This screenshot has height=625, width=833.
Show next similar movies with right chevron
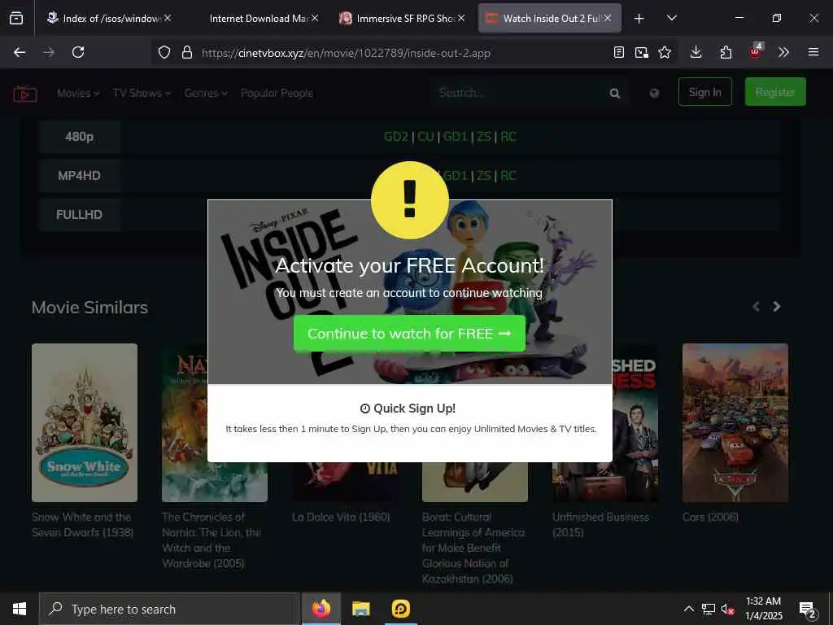coord(777,307)
